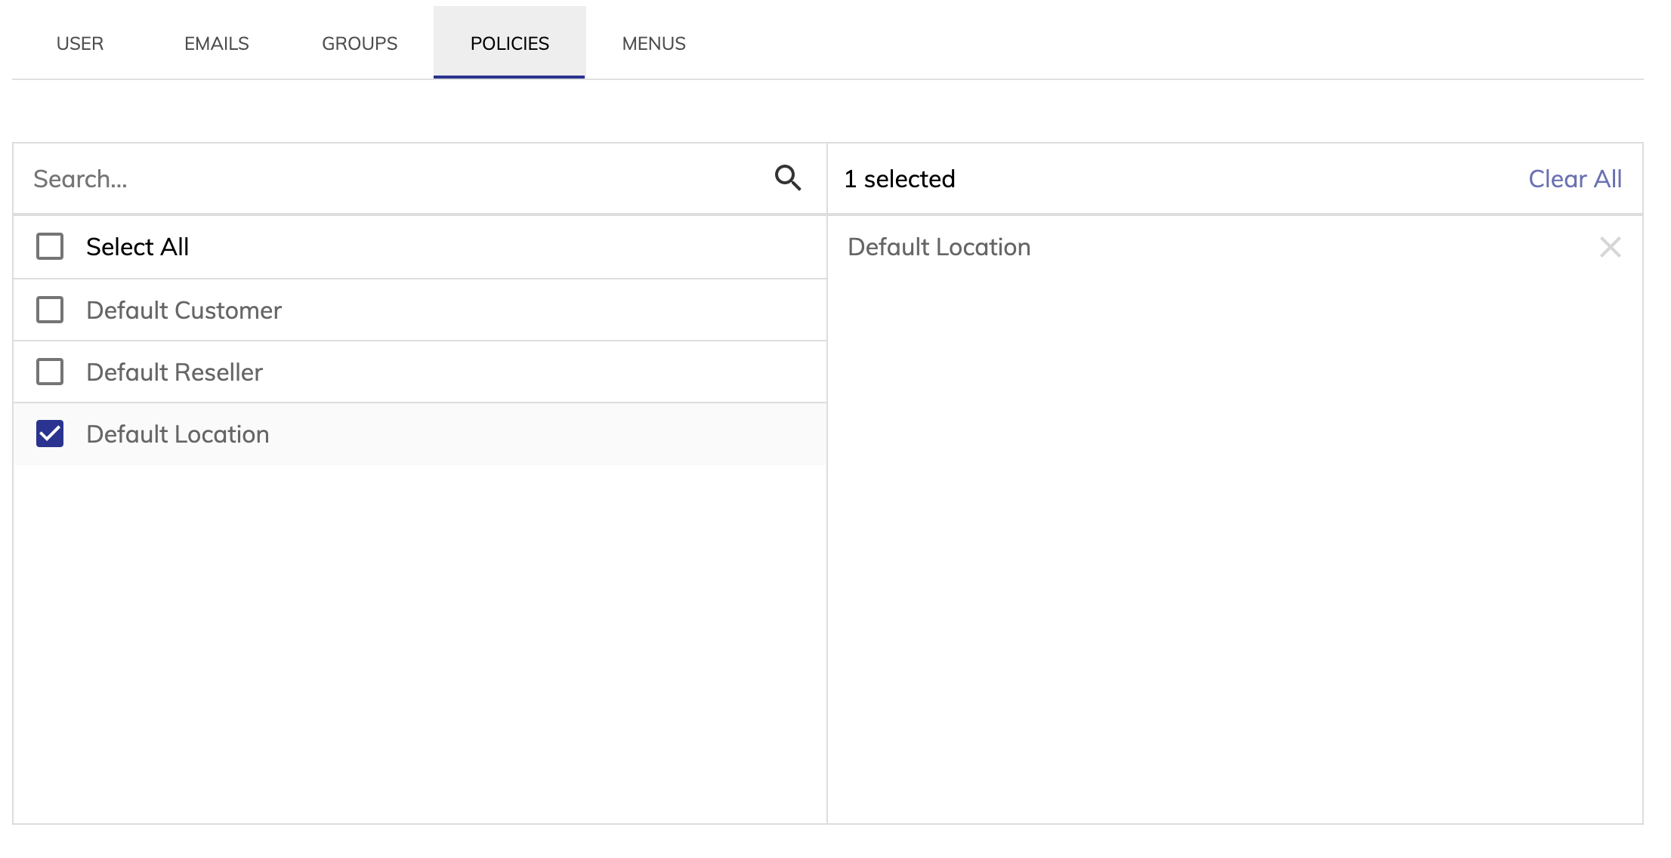
Task: Click the Default Location label beside checked box
Action: 178,434
